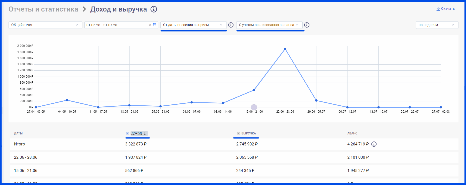Viewport: 466px width, 185px height.
Task: Go to Отчеты и статистика breadcrumb
Action: click(43, 9)
